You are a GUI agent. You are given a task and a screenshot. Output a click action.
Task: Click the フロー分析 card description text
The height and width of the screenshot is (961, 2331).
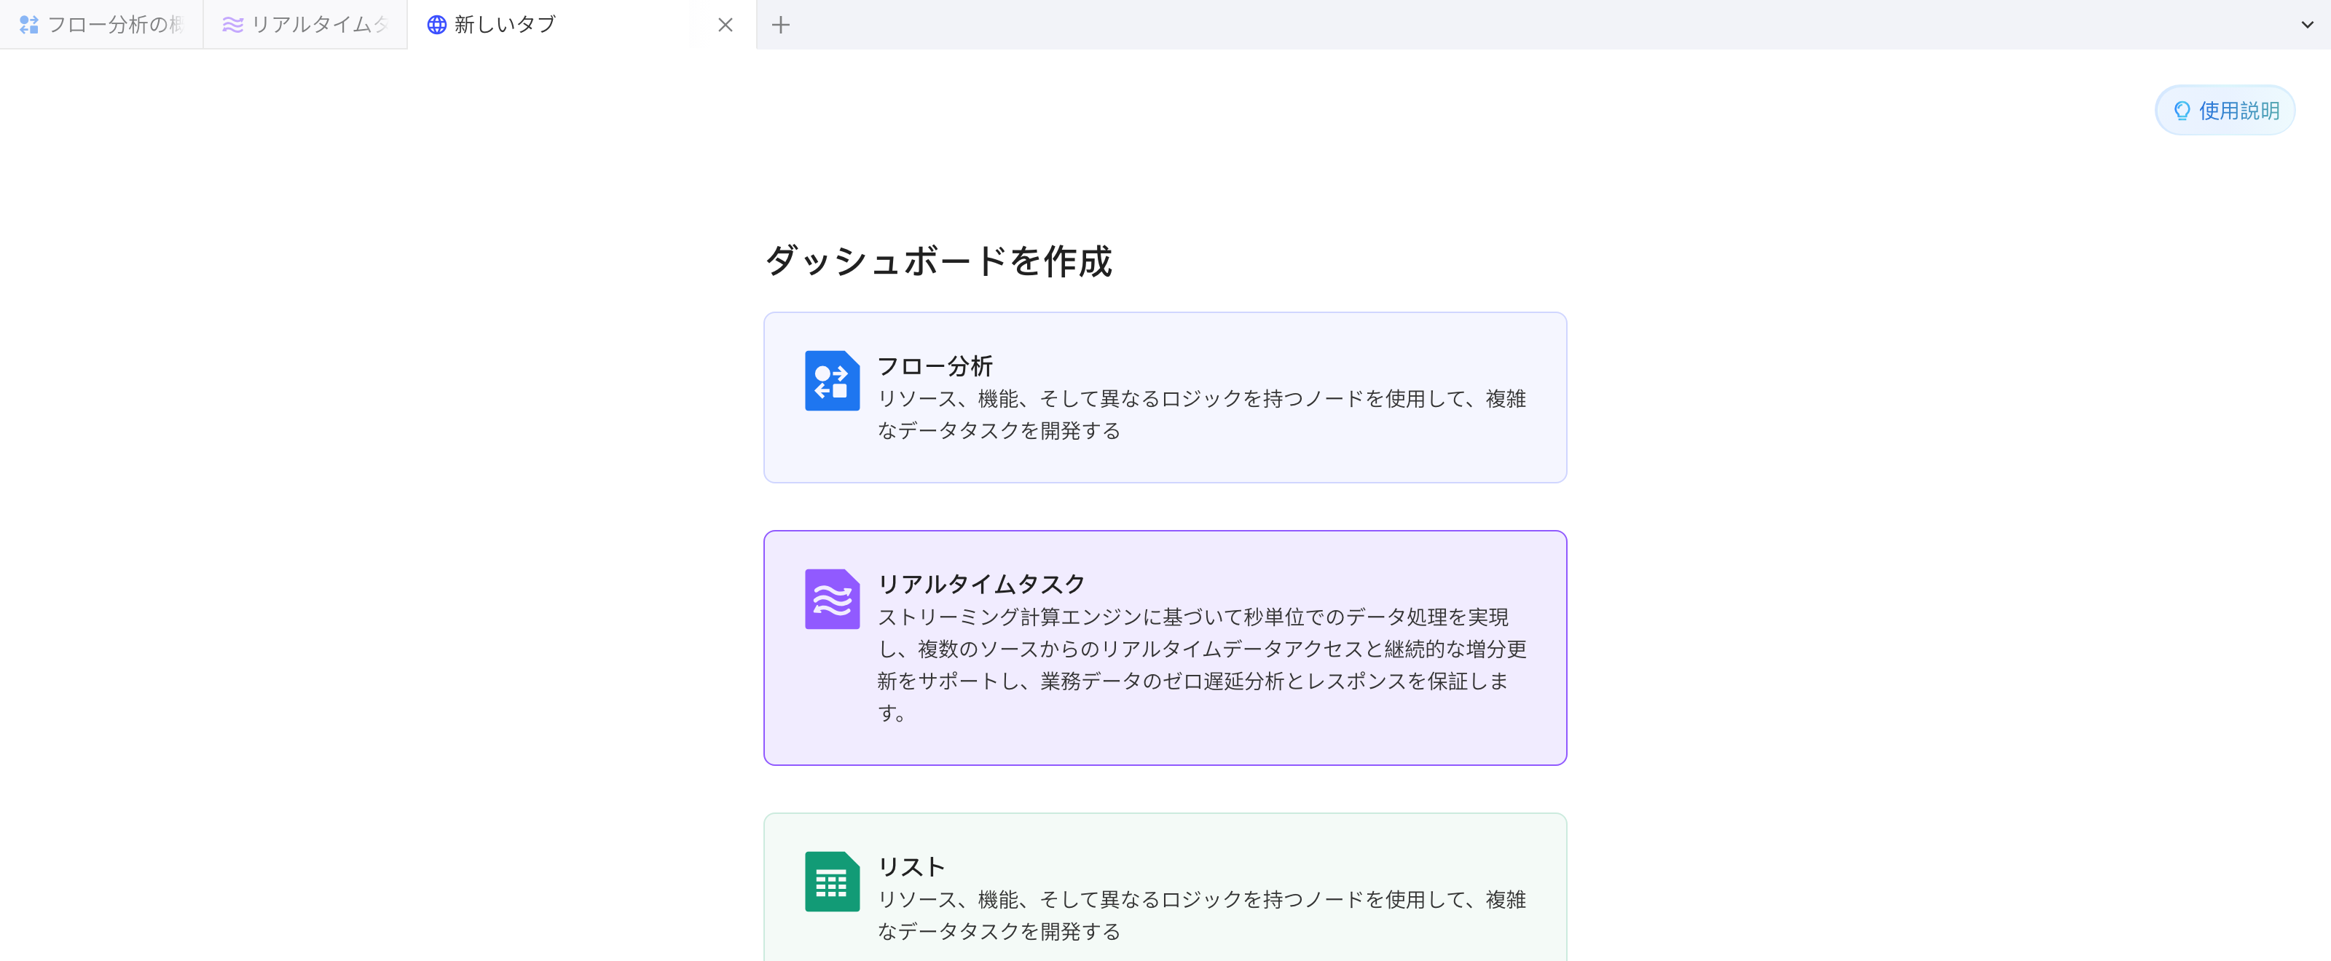(1202, 414)
